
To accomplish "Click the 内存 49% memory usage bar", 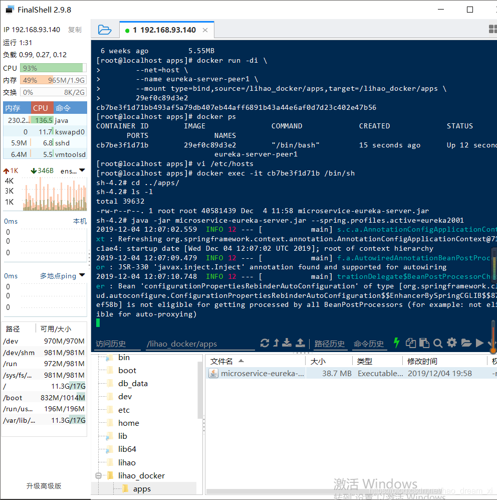I will point(53,80).
